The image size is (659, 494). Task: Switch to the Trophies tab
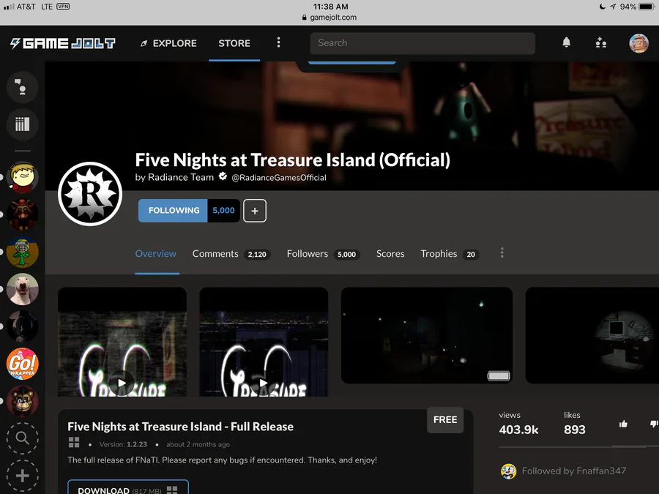pos(450,254)
